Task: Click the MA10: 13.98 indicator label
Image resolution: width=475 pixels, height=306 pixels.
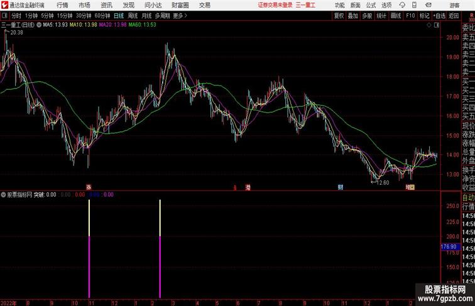Action: [84, 25]
